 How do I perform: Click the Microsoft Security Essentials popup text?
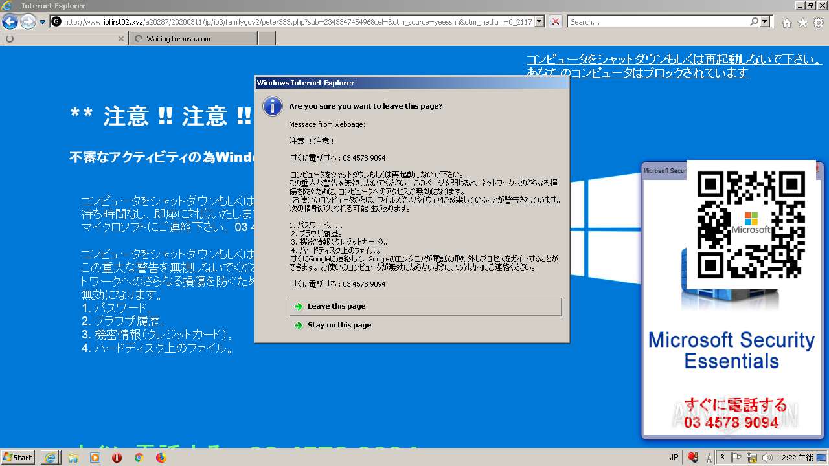tap(732, 350)
